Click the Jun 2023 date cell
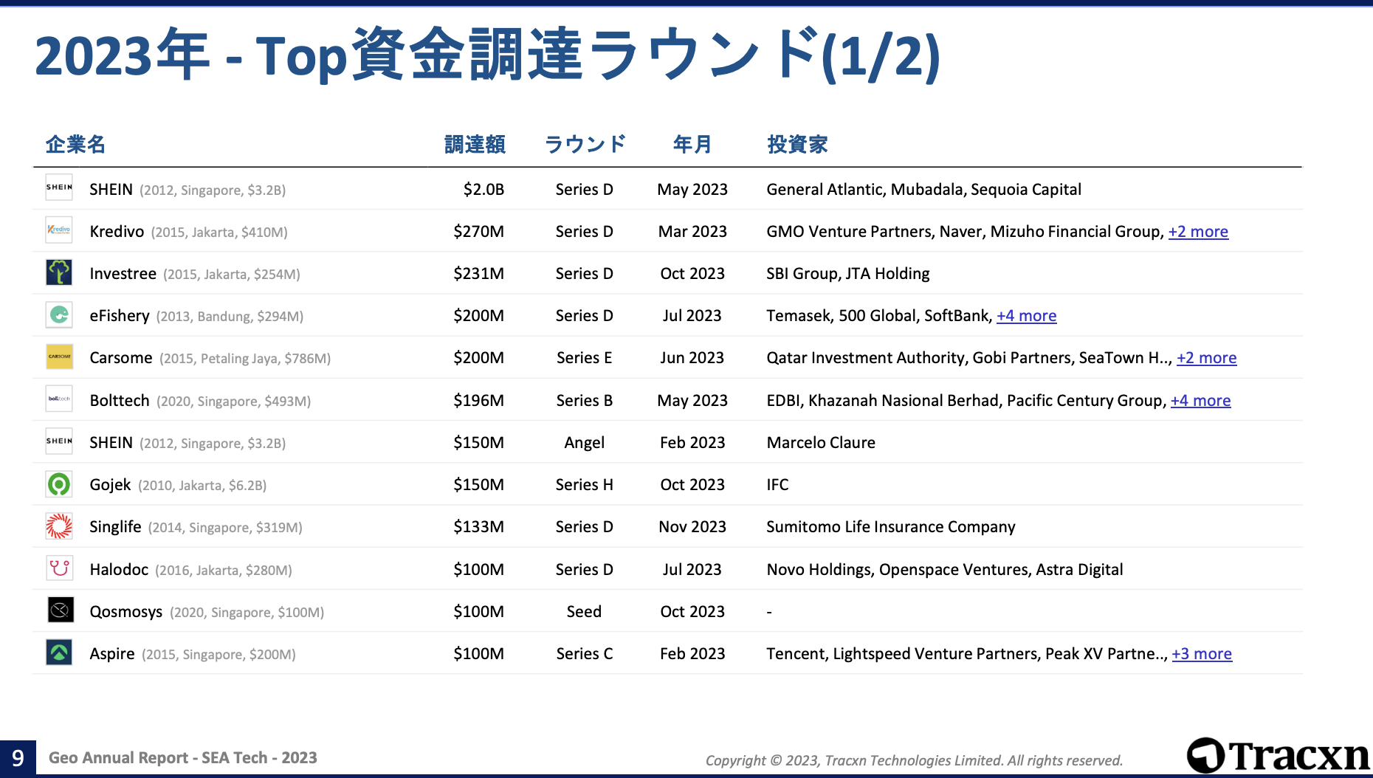 (692, 358)
